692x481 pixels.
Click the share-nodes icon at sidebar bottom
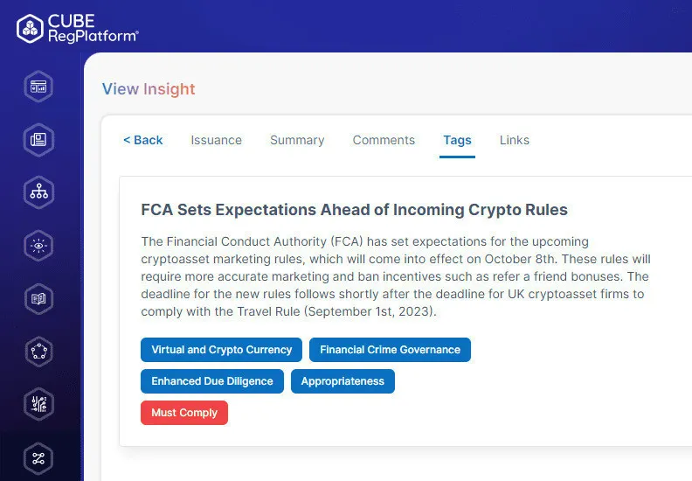tap(38, 458)
